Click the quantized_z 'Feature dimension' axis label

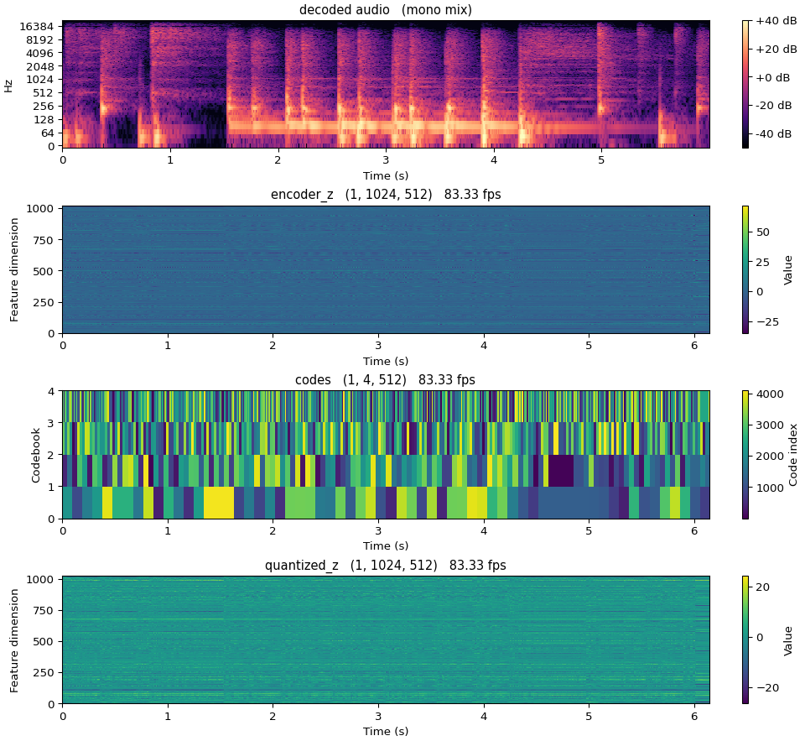(14, 640)
